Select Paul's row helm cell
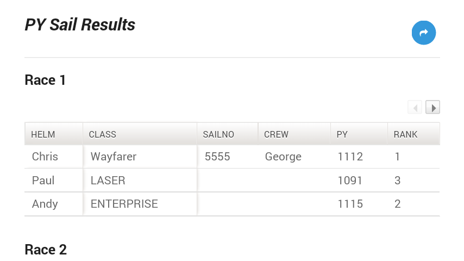Image resolution: width=464 pixels, height=261 pixels. [43, 180]
